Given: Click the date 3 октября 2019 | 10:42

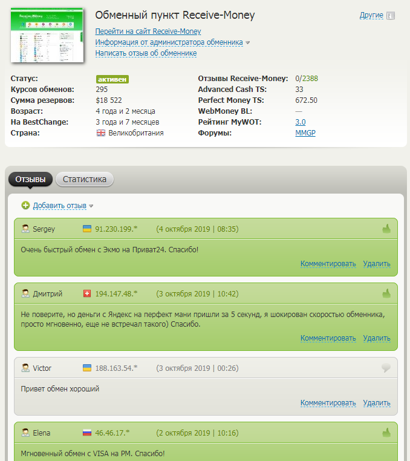Looking at the screenshot, I should [x=197, y=293].
